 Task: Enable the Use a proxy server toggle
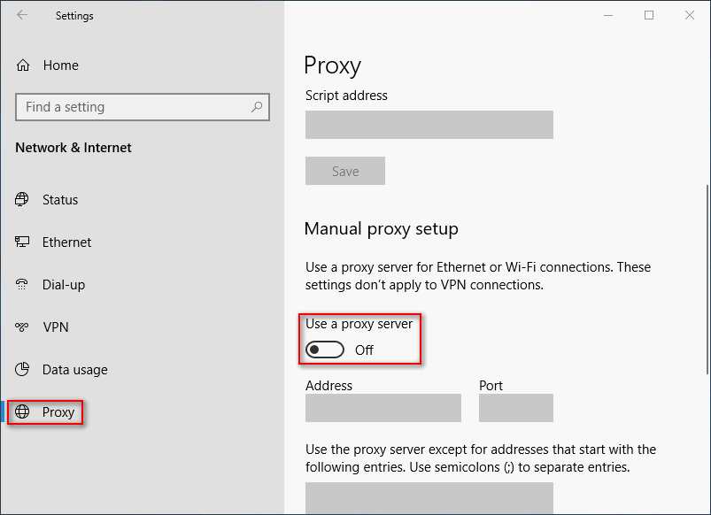tap(324, 350)
